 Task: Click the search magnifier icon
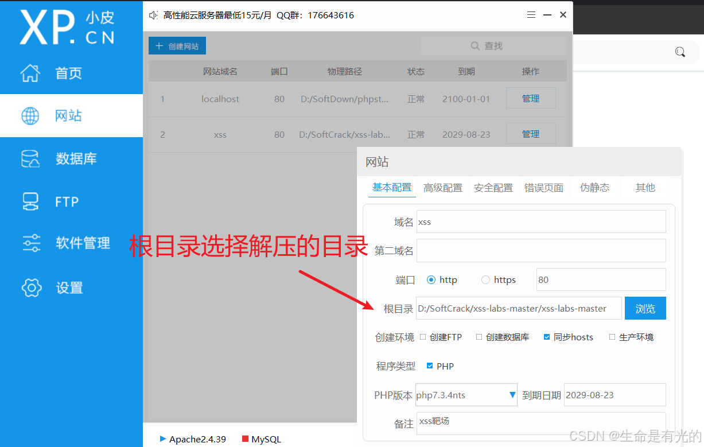click(475, 45)
